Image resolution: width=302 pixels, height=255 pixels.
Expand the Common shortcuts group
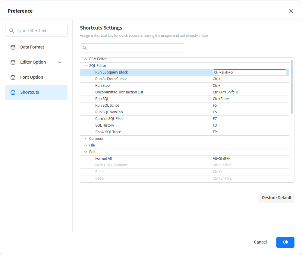point(86,139)
